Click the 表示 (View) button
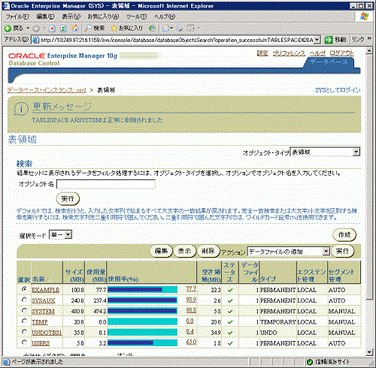Viewport: 376px width, 368px height. pos(184,251)
